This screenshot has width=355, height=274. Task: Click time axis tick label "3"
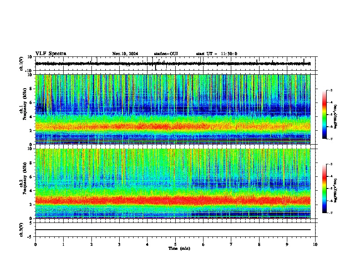point(119,244)
